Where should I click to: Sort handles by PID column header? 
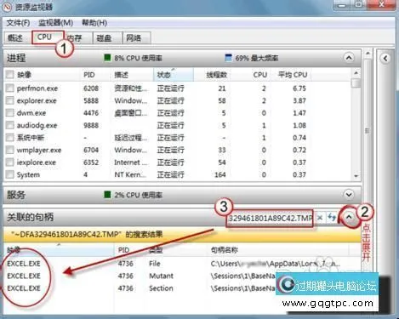[x=123, y=250]
